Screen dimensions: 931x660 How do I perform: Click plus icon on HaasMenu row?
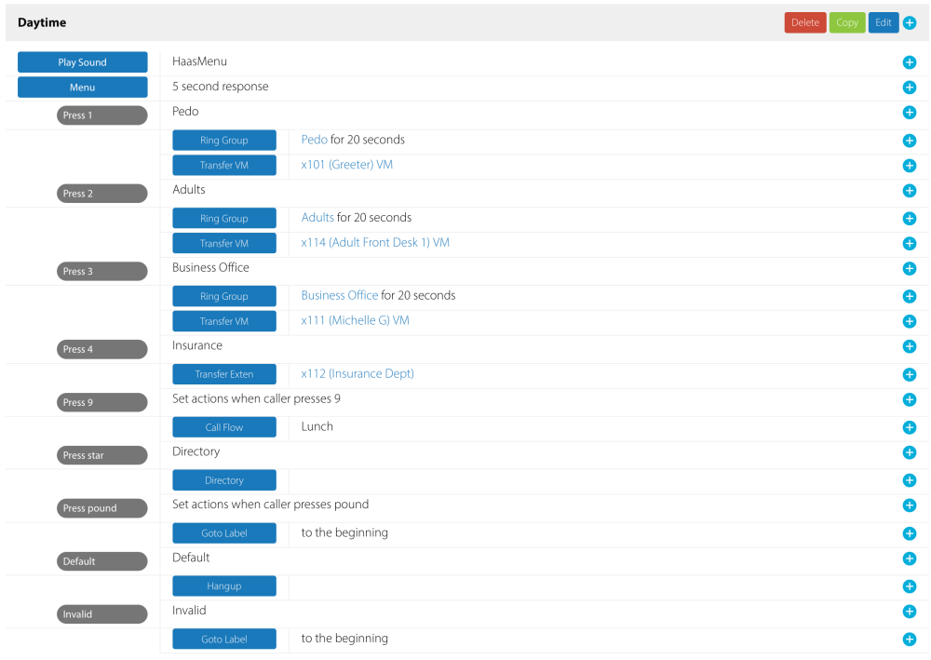tap(910, 62)
